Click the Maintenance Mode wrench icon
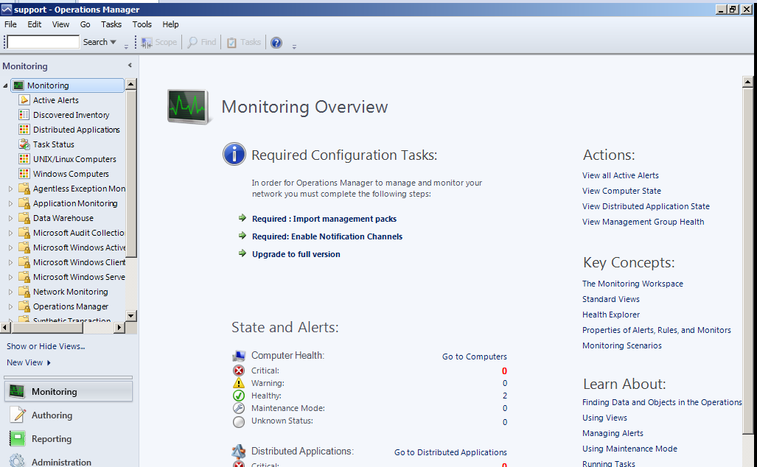 pos(239,408)
